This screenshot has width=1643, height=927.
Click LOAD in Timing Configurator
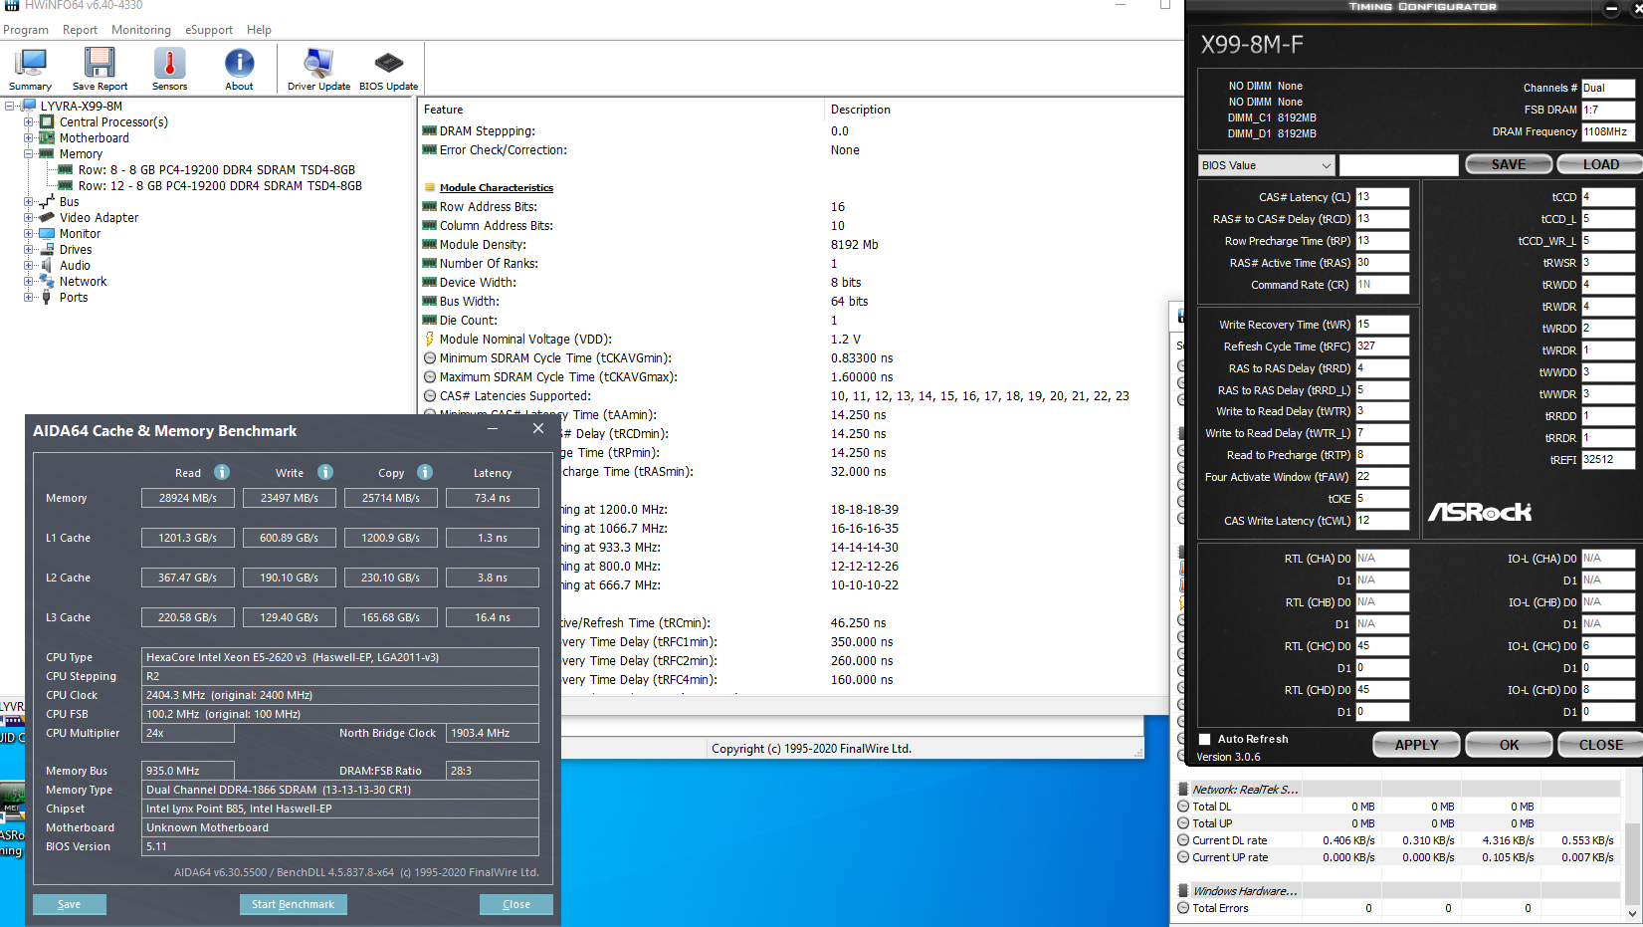tap(1600, 165)
